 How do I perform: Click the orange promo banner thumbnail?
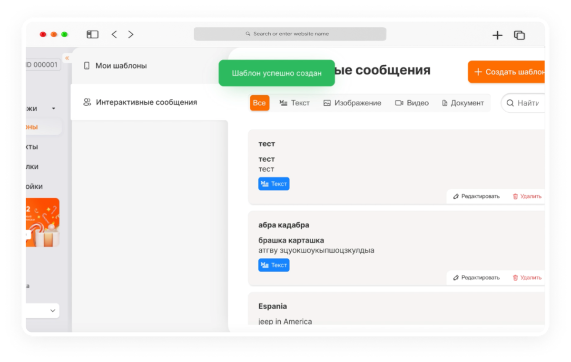click(x=43, y=222)
